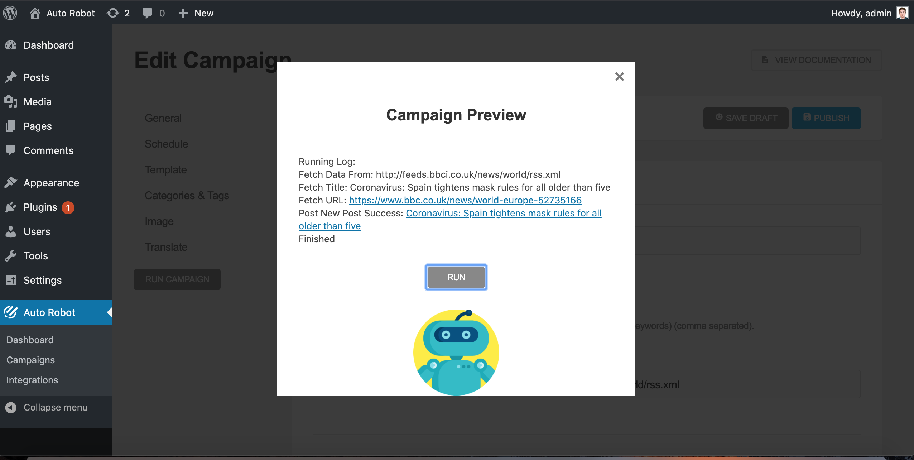This screenshot has width=914, height=460.
Task: Select the Schedule campaign tab
Action: tap(166, 144)
